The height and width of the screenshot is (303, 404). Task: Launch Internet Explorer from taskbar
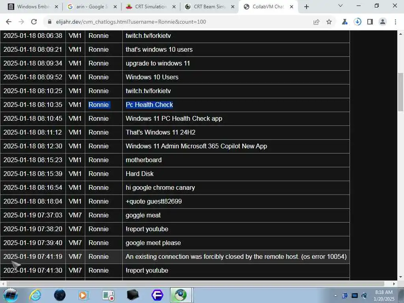click(35, 295)
